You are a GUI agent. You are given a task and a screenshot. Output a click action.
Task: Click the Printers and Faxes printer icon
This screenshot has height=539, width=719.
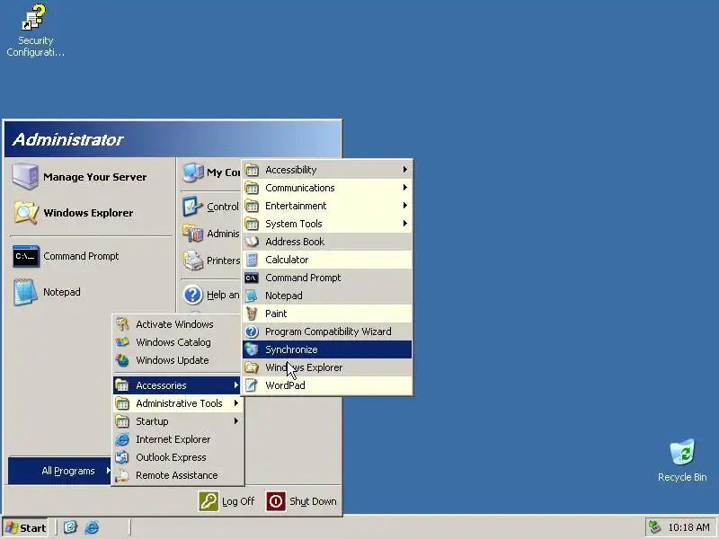[x=192, y=261]
